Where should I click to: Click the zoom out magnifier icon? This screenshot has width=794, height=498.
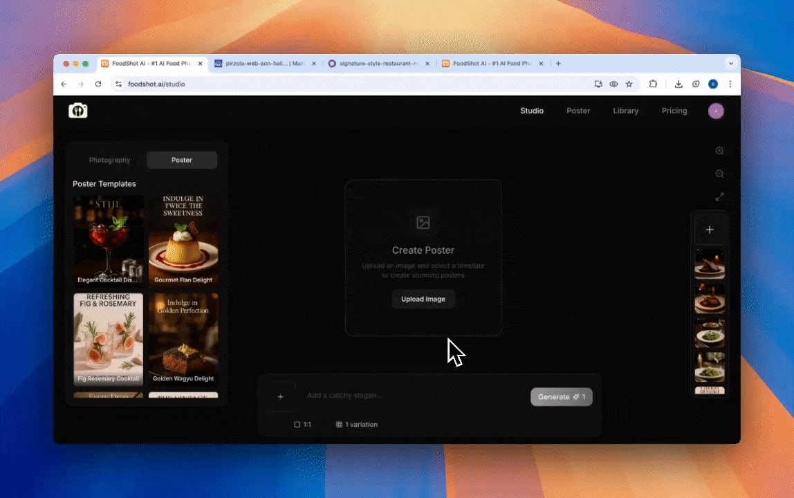click(719, 174)
